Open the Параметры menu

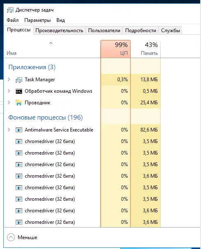pos(37,20)
